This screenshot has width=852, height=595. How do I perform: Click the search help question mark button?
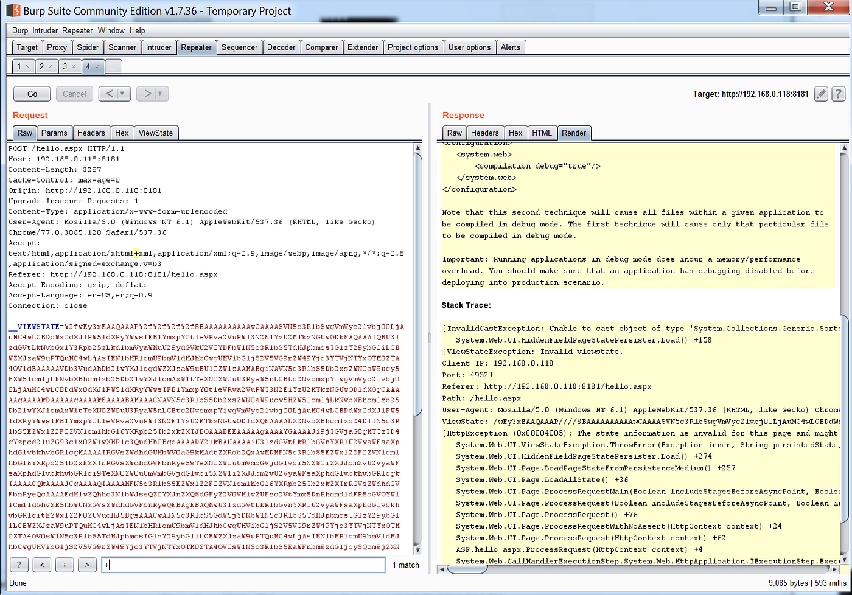point(19,565)
